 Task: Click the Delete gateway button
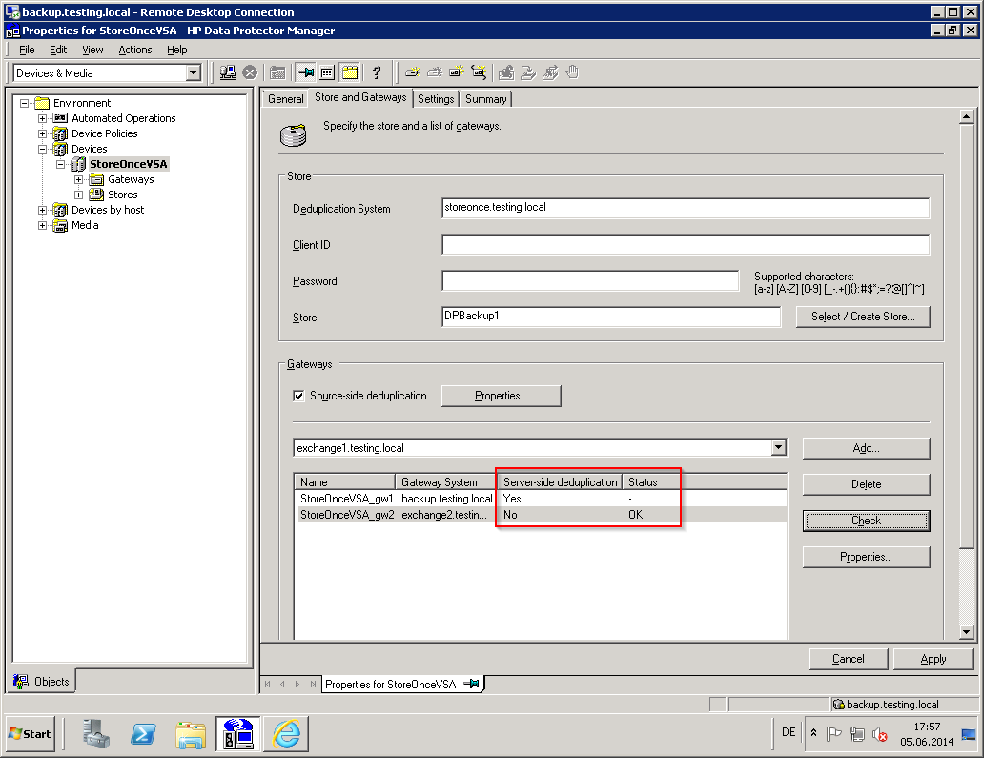[x=866, y=484]
